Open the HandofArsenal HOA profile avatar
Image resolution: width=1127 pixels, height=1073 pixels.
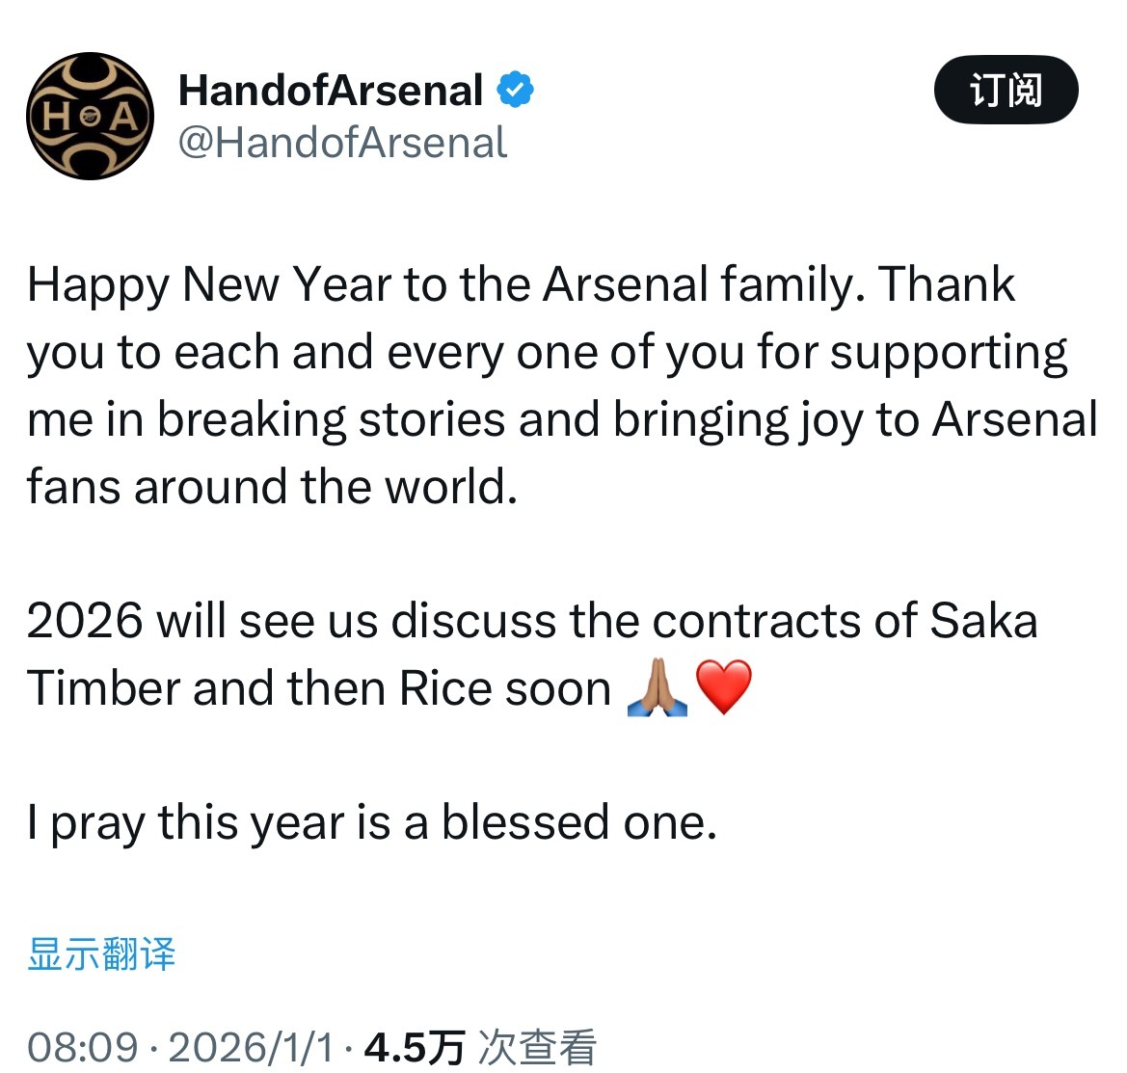coord(90,117)
